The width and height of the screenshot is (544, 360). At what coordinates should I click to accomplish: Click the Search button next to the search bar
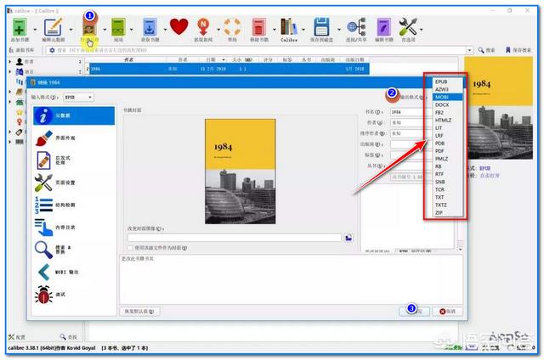click(486, 50)
